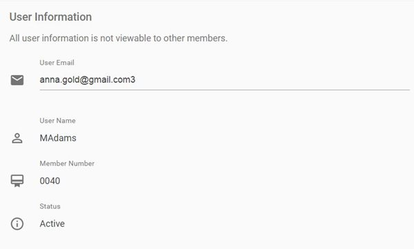Click after the trailing 3 in email
414x249 pixels.
(136, 80)
